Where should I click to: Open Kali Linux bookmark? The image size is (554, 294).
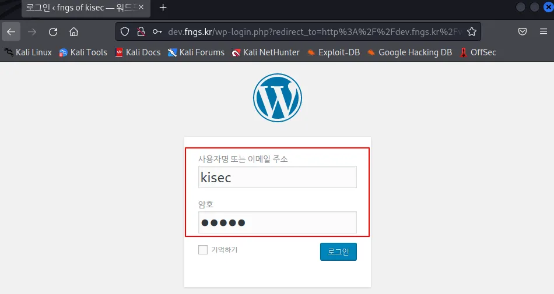click(28, 52)
